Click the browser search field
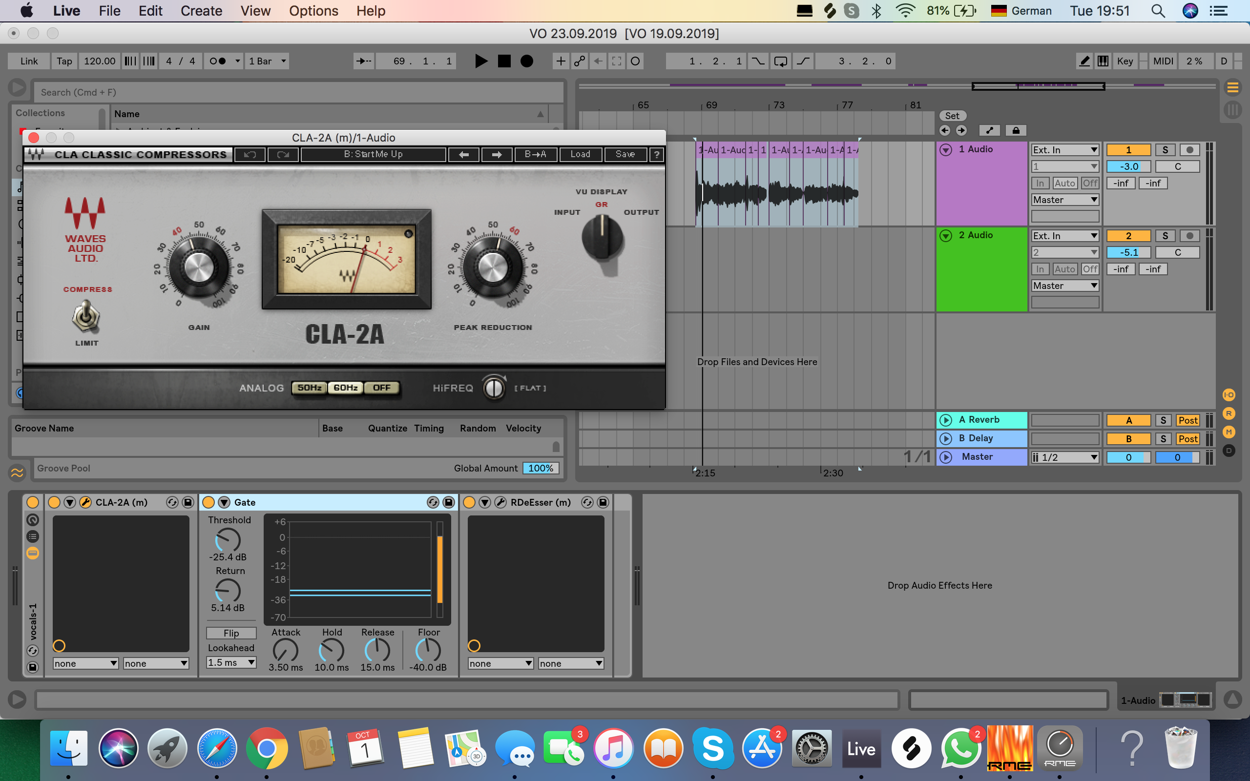This screenshot has width=1250, height=781. (298, 92)
